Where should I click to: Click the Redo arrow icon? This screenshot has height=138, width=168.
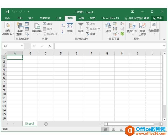[21, 11]
